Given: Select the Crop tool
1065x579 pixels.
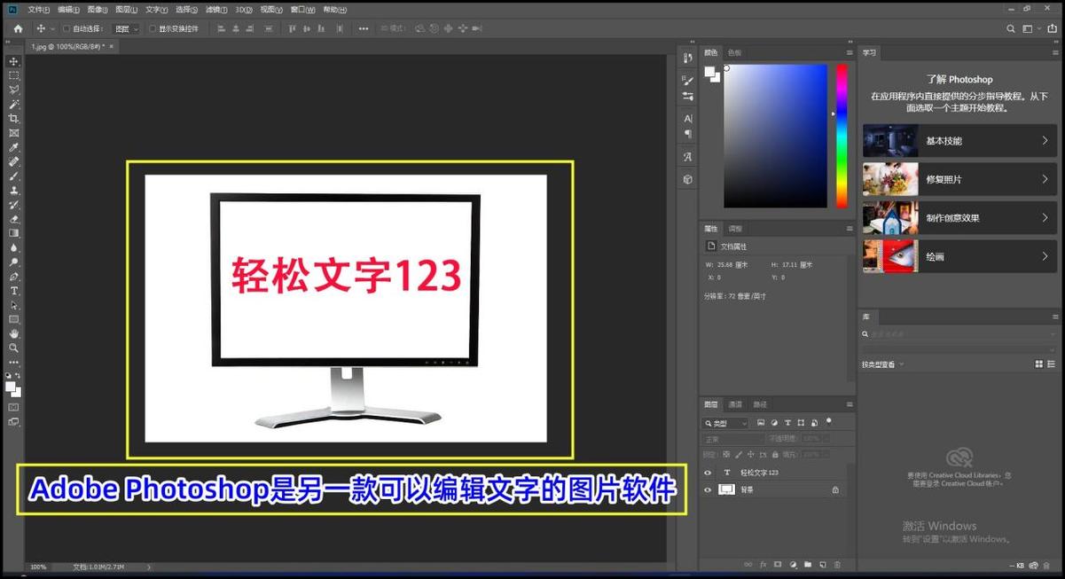Looking at the screenshot, I should [13, 118].
